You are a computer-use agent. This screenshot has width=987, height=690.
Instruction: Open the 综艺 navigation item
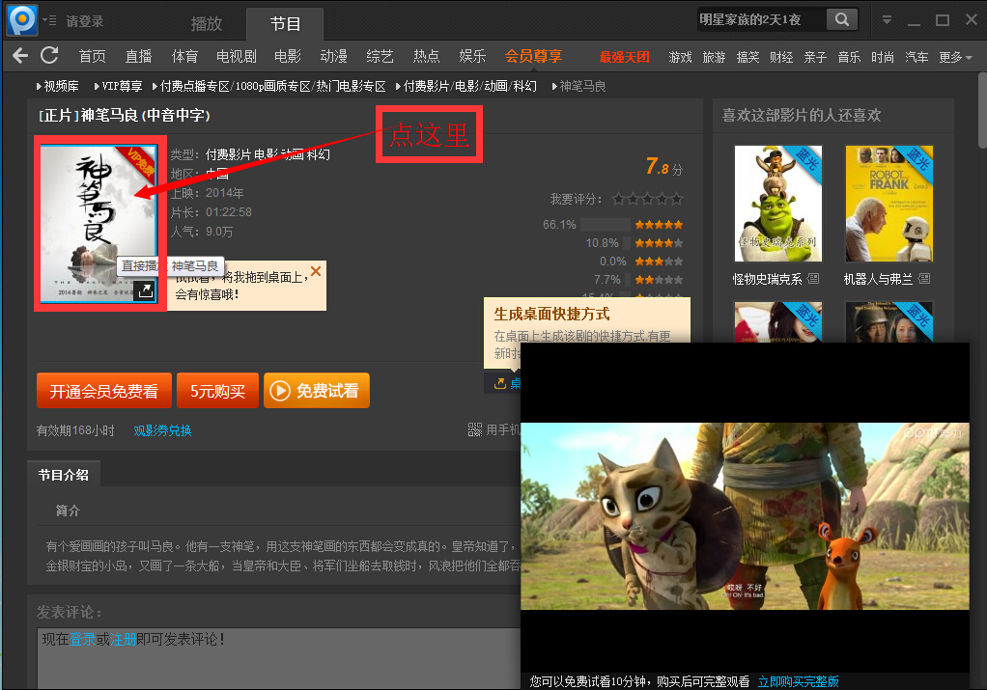[380, 57]
